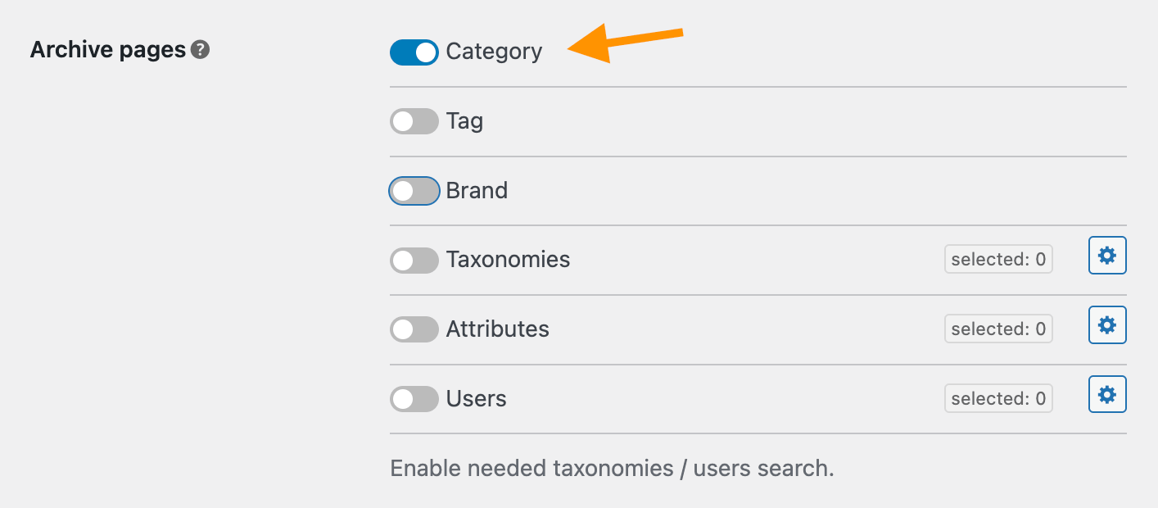Click the Attributes label text
The height and width of the screenshot is (508, 1158).
pyautogui.click(x=497, y=329)
